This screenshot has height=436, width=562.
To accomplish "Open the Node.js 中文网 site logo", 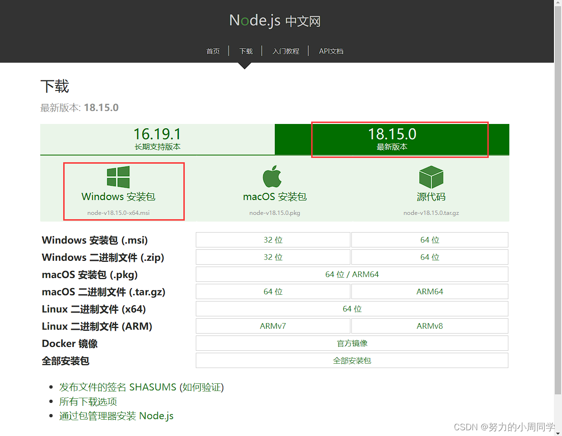I will click(x=275, y=21).
